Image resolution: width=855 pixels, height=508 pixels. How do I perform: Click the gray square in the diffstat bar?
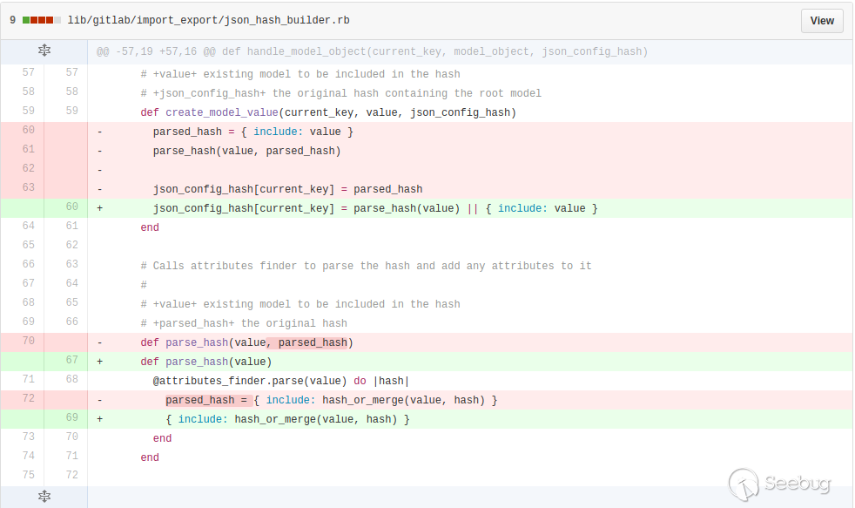[57, 20]
